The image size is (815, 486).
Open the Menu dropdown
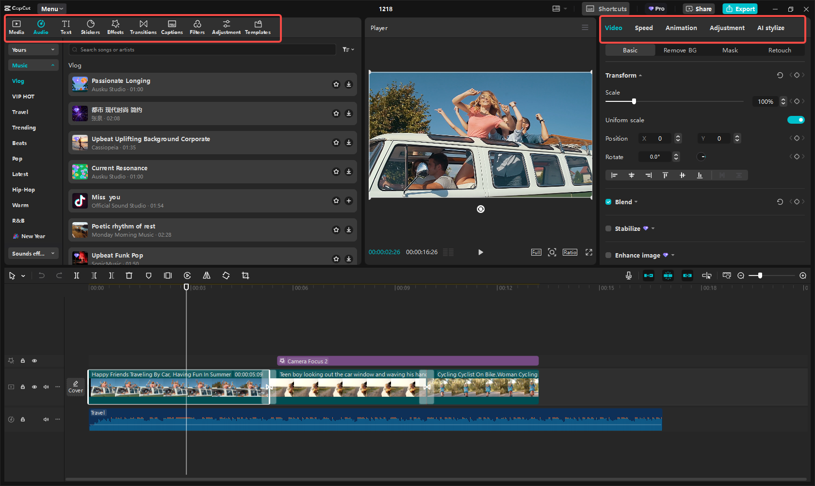(x=51, y=9)
